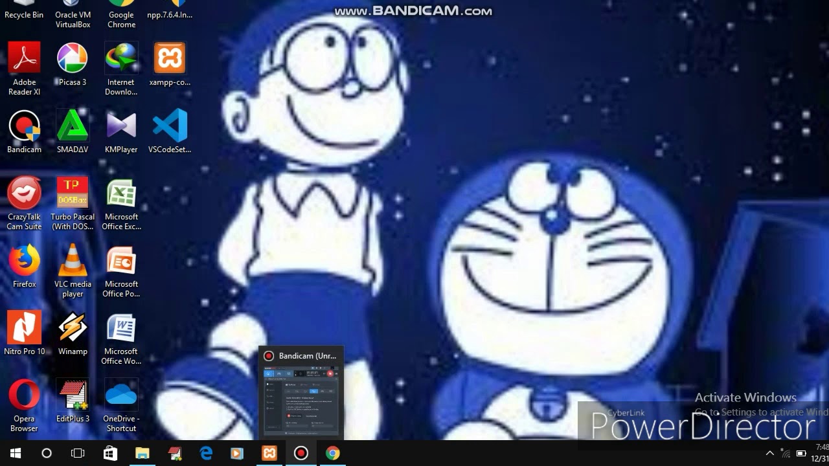Select the Microsoft Office Word shortcut
Screen dimensions: 829x466
121,338
